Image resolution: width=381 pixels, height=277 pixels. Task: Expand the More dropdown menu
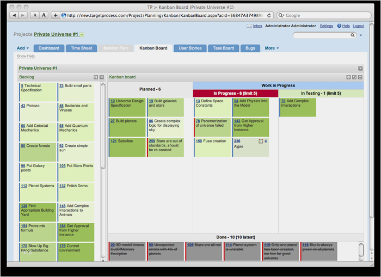272,48
